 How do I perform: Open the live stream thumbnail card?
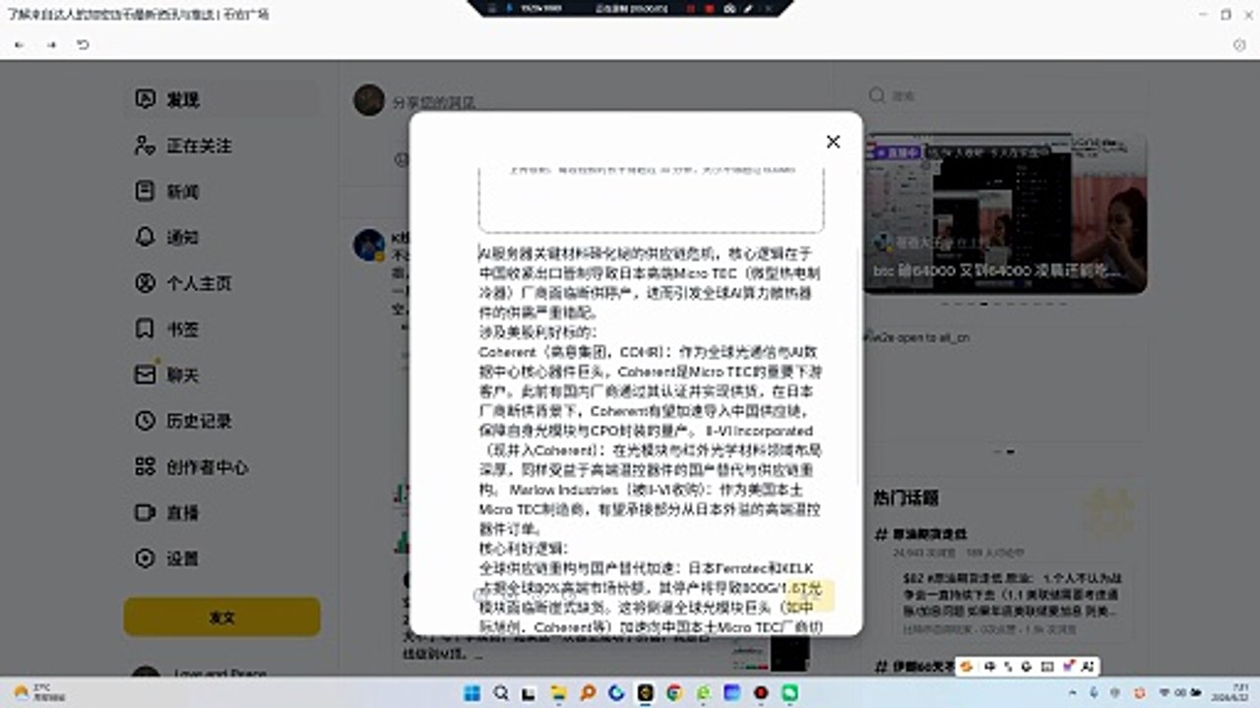pyautogui.click(x=1005, y=213)
